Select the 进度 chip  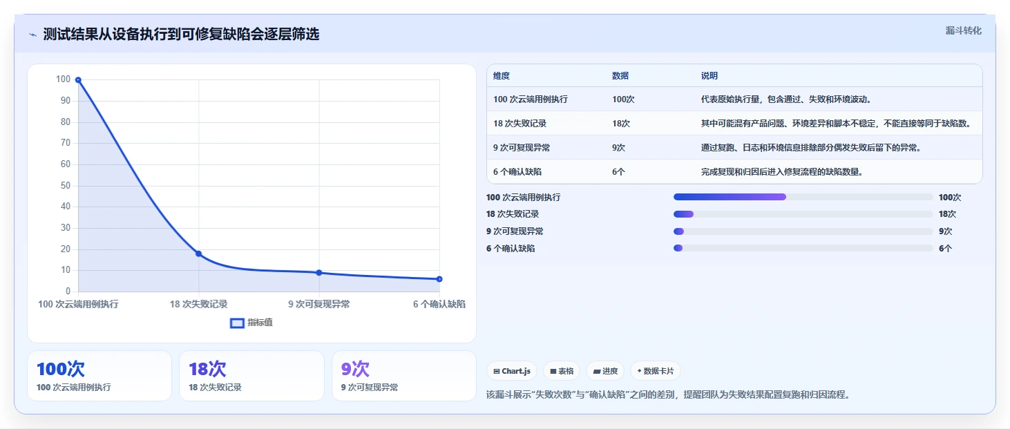point(605,371)
